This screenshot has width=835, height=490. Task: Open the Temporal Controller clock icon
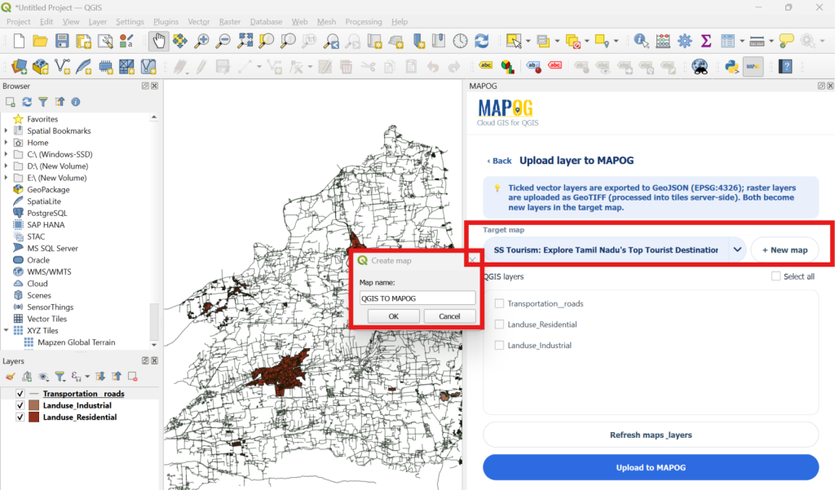(460, 41)
